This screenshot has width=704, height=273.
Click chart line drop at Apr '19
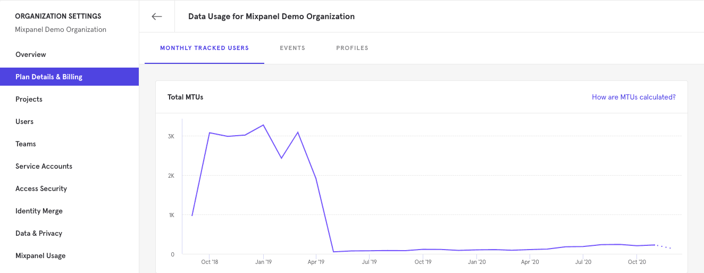click(x=316, y=178)
